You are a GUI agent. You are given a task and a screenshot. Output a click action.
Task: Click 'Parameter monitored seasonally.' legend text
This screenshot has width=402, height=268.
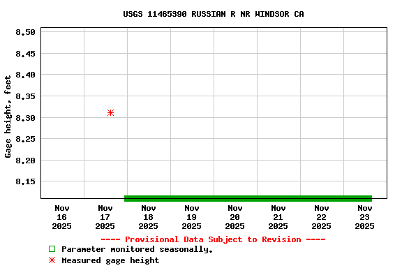[x=137, y=249]
